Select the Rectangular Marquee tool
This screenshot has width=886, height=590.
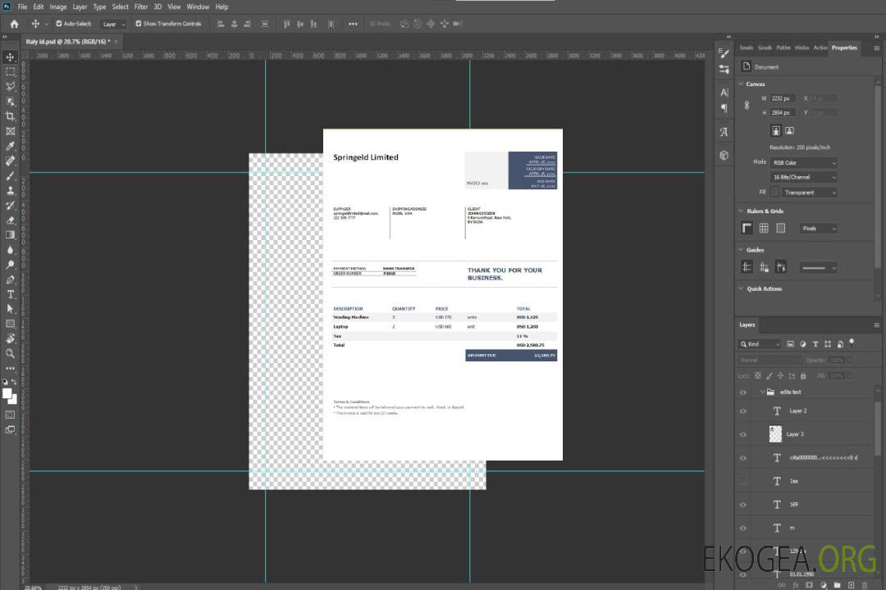(x=10, y=72)
